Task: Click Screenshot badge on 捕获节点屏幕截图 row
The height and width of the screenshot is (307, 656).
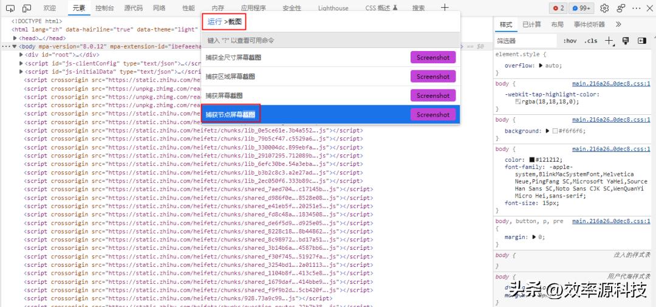Action: [433, 114]
